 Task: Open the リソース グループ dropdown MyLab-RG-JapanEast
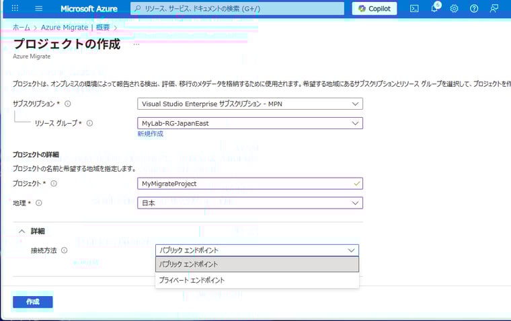[250, 123]
